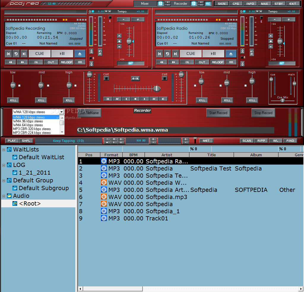
Task: Open the CFG configuration menu
Action: pos(236,4)
